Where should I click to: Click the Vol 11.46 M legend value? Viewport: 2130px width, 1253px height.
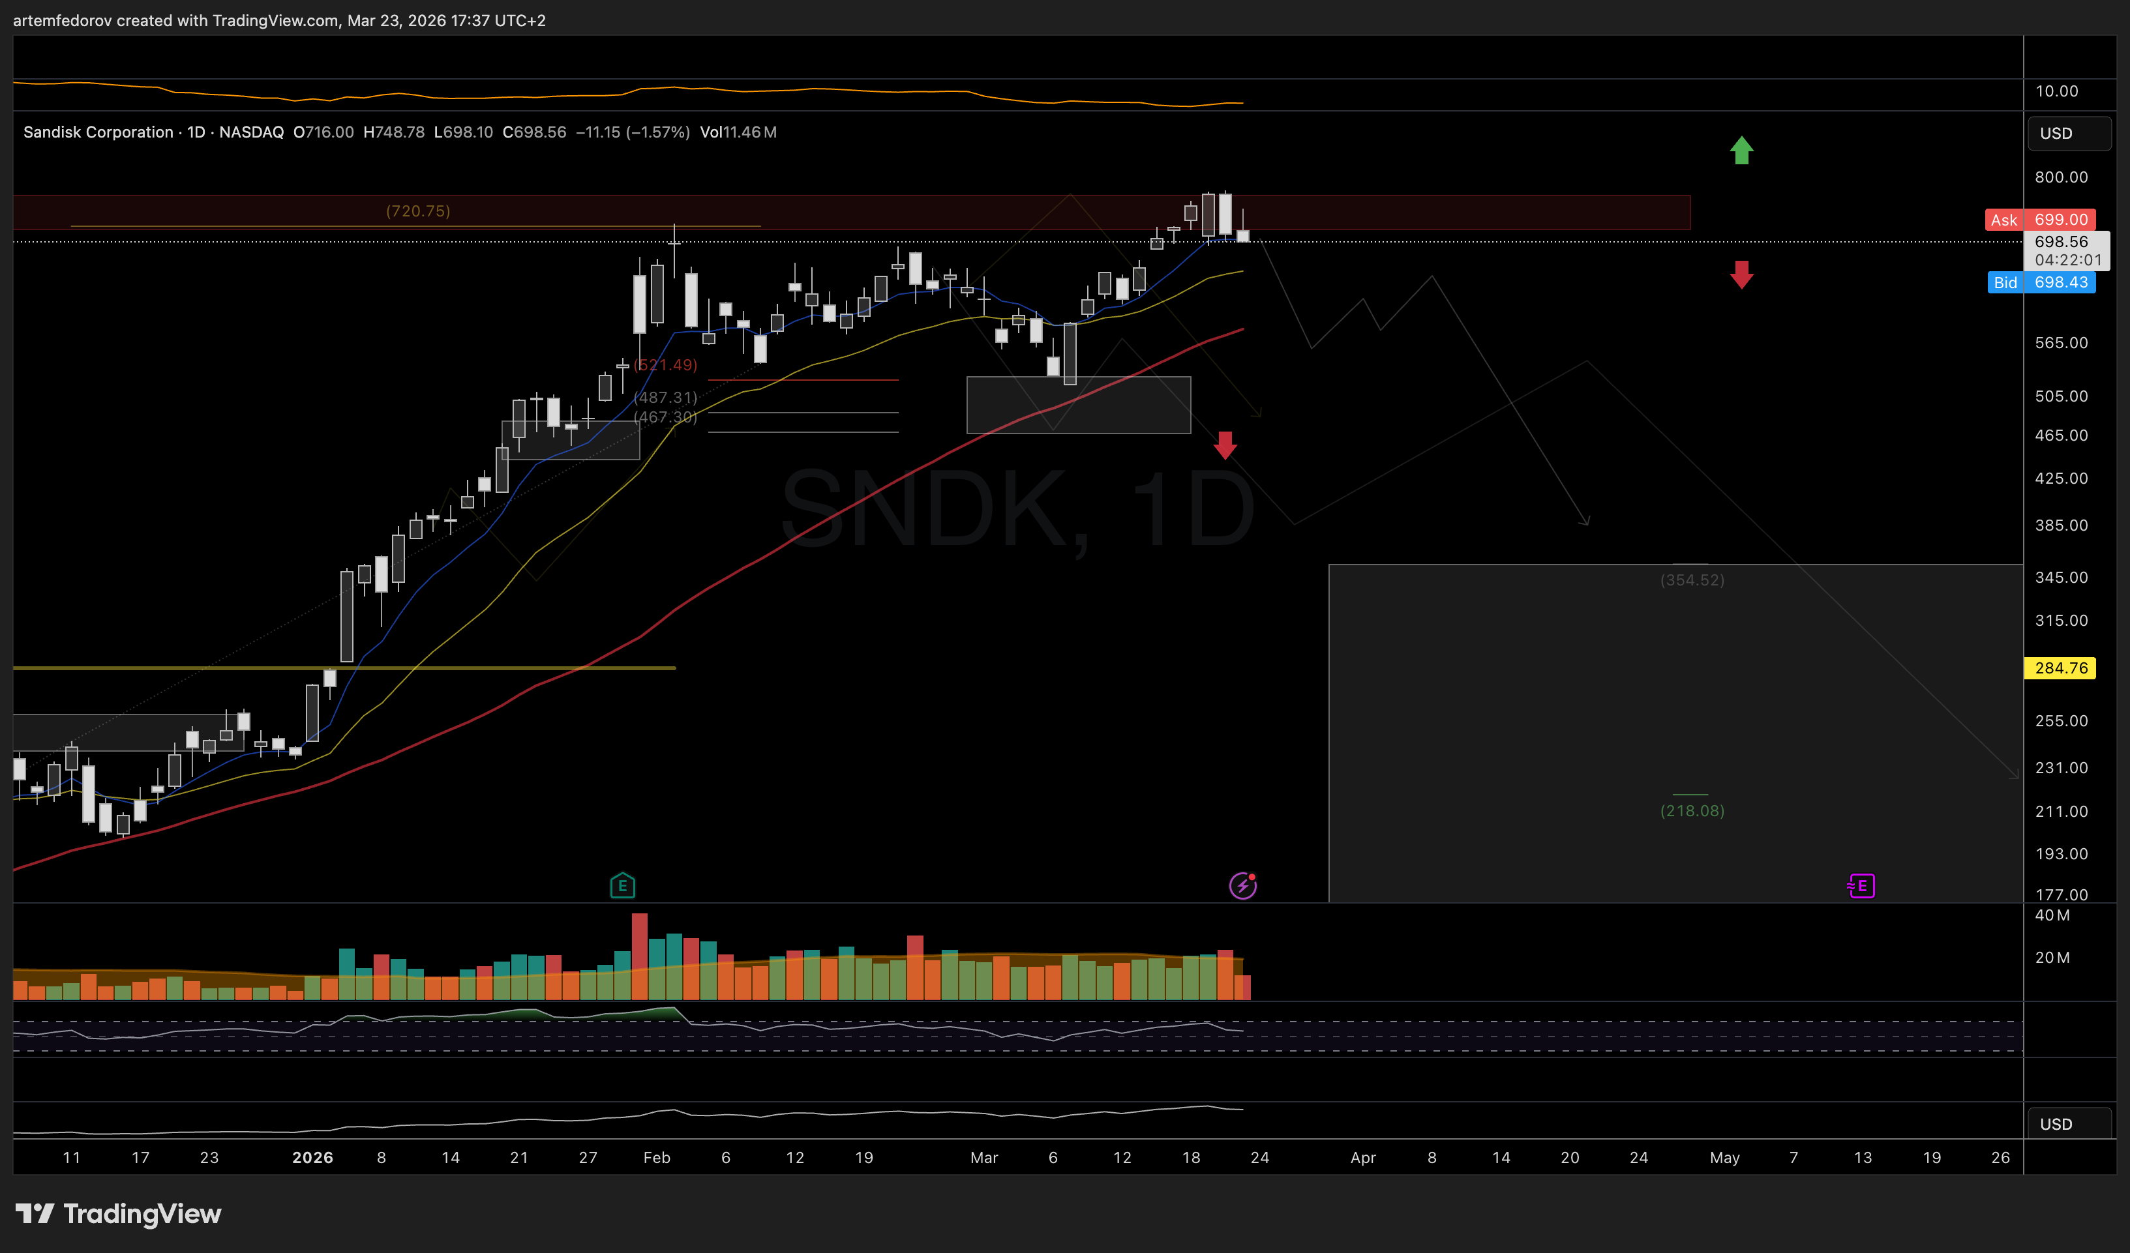(738, 132)
